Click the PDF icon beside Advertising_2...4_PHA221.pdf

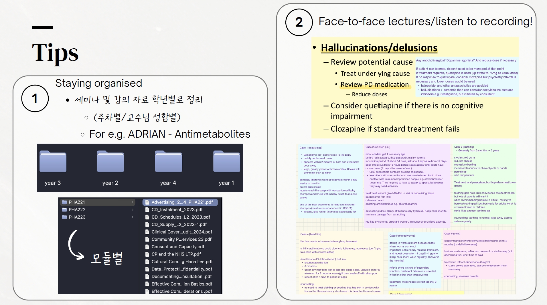click(147, 202)
